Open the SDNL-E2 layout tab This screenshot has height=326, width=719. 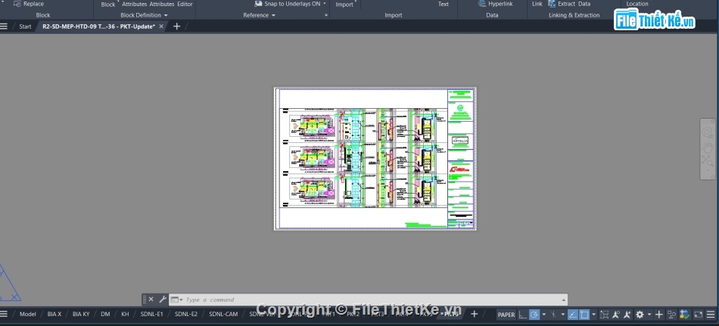pyautogui.click(x=186, y=314)
